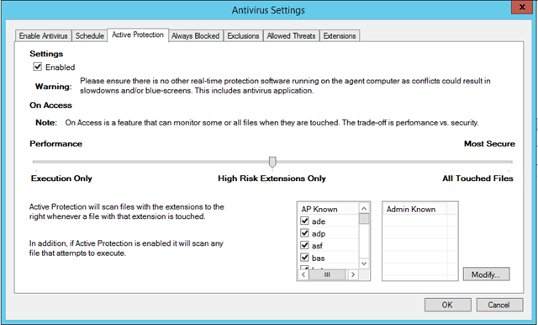538x325 pixels.
Task: Select the Allowed Threats tab
Action: click(x=292, y=35)
